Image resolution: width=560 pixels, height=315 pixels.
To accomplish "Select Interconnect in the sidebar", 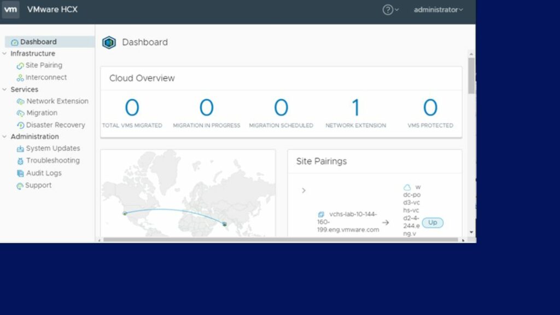I will point(46,77).
